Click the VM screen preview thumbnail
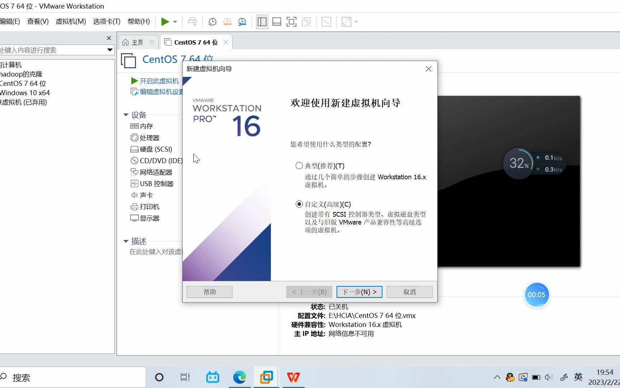The image size is (620, 388). tap(509, 181)
